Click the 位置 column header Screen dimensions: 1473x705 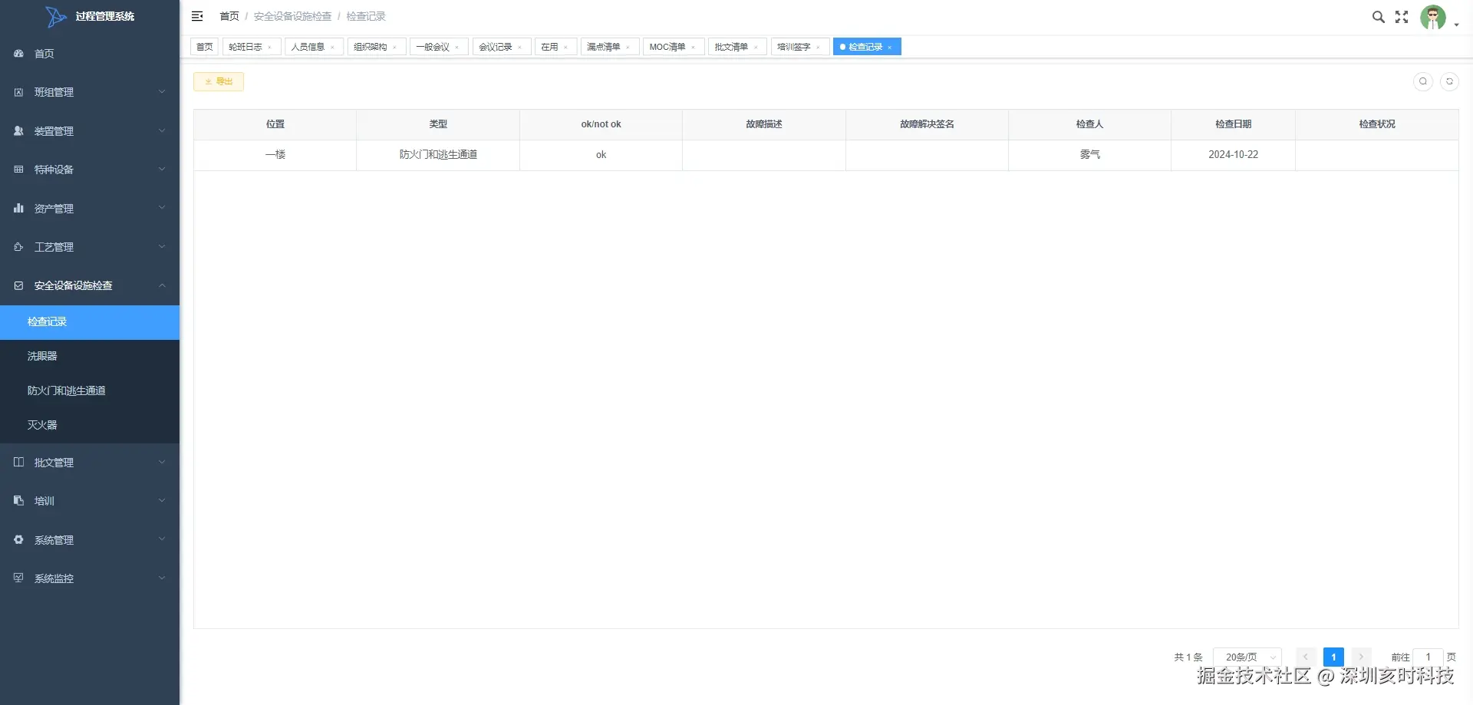coord(275,124)
